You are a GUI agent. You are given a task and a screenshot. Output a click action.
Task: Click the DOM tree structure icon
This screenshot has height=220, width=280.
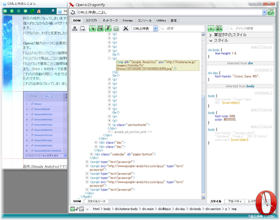click(75, 29)
